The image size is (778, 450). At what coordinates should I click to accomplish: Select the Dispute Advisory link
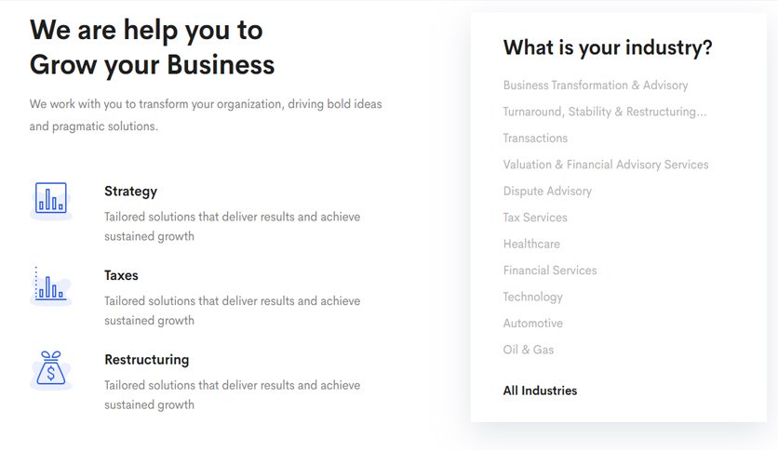[547, 192]
